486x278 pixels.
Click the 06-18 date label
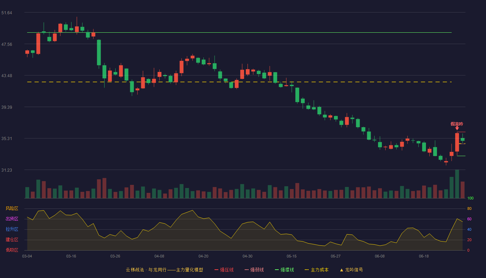click(424, 256)
